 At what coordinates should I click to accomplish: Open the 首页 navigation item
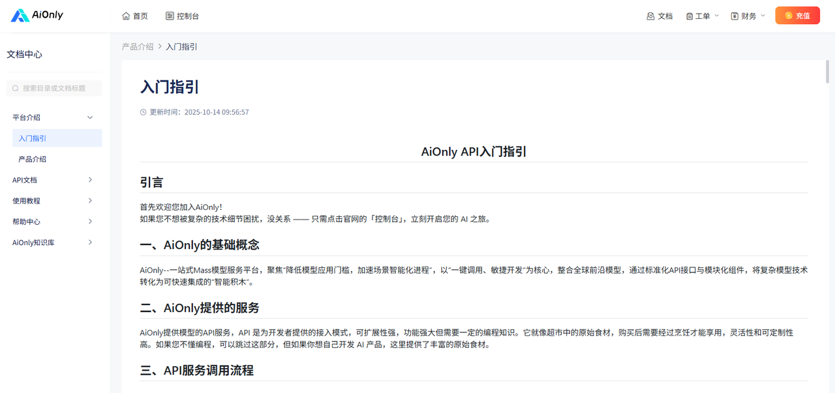135,16
